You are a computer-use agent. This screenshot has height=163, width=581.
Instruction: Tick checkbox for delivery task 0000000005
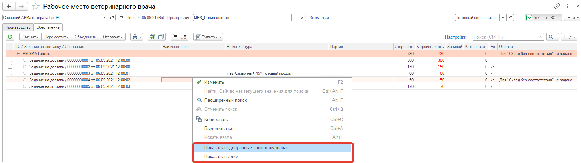[10, 86]
